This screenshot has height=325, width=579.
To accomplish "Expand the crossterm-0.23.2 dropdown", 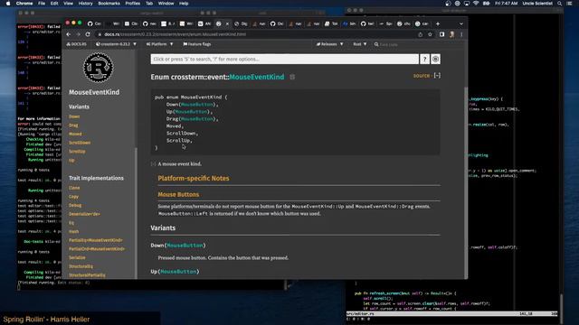I will click(116, 44).
